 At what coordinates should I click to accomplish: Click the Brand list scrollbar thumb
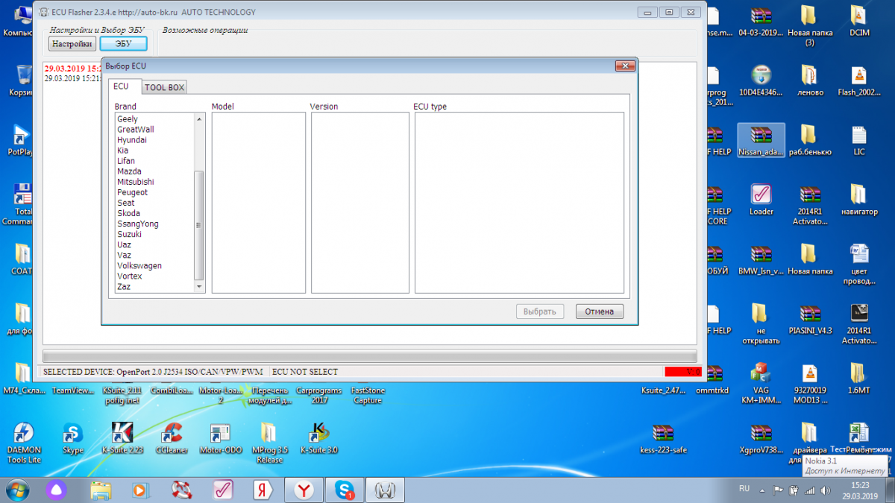pos(199,225)
